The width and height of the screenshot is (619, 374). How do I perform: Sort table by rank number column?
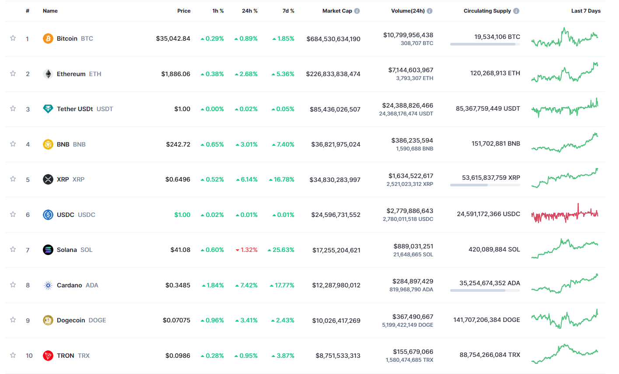tap(28, 11)
